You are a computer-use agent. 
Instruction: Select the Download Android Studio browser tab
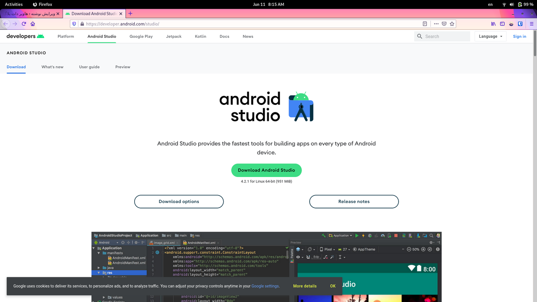pos(94,13)
